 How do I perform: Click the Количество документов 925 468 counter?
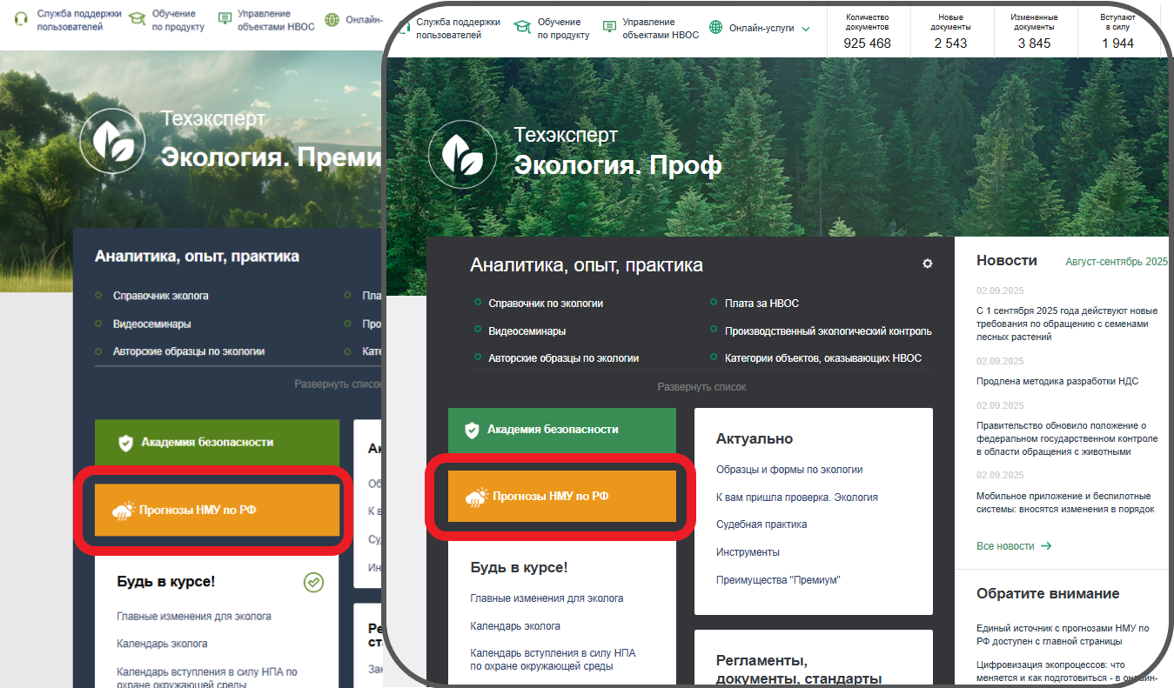tap(867, 30)
